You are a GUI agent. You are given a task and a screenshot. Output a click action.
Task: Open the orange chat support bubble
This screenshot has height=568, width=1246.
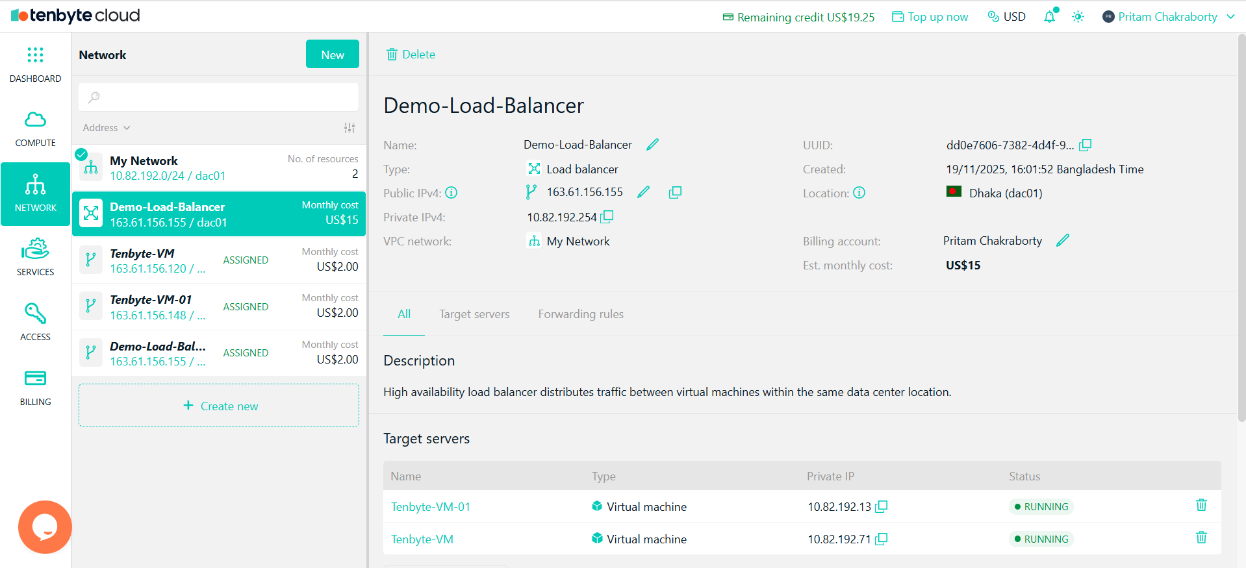45,527
